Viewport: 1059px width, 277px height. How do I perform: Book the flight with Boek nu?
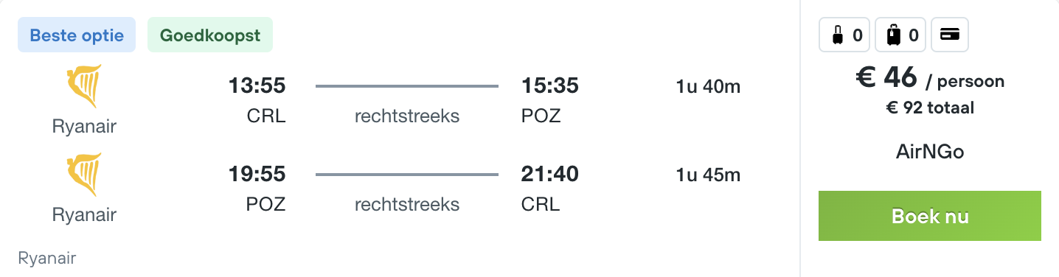[929, 216]
